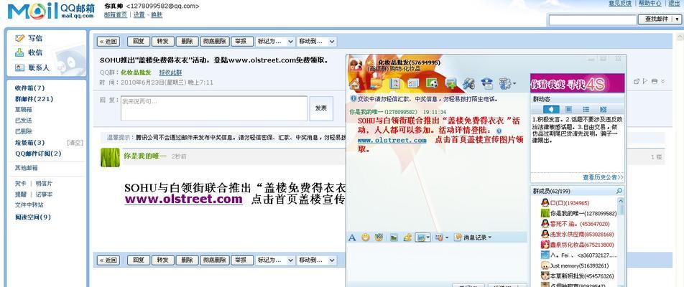Click the top 转发 forward button
This screenshot has height=287, width=684.
[x=162, y=42]
